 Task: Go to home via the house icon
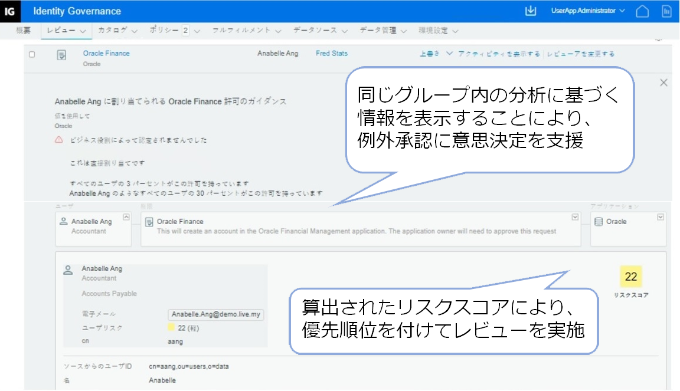[x=643, y=11]
